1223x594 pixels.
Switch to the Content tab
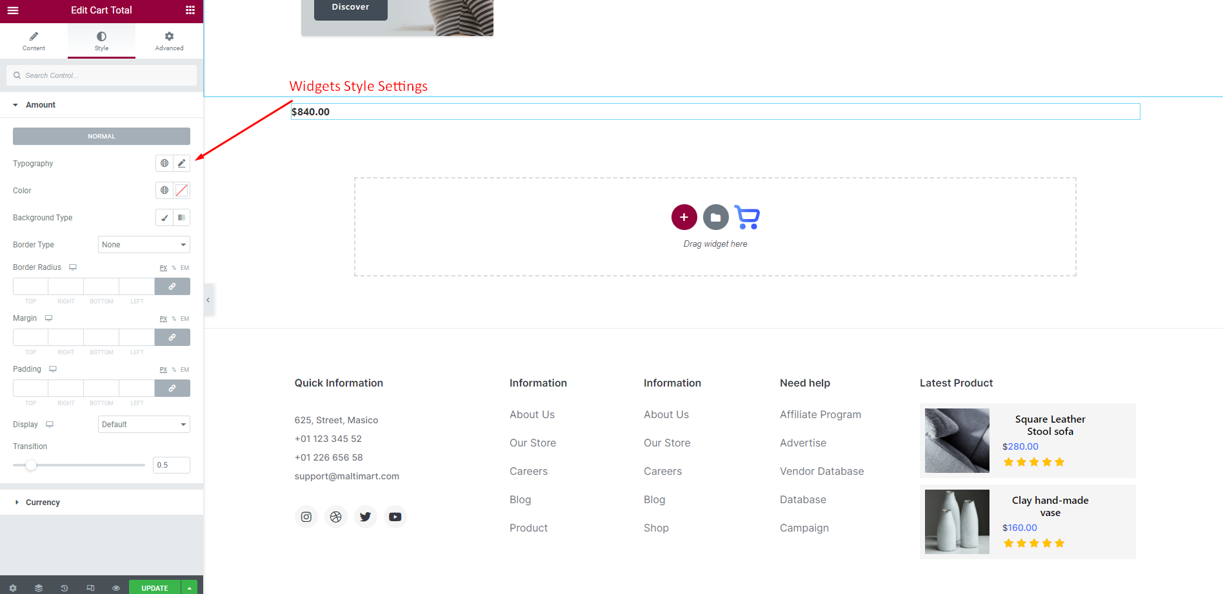(34, 41)
